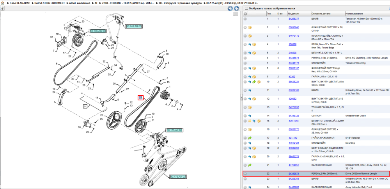Click the blue arrow icon for part 86050279
This screenshot has width=390, height=189.
click(x=250, y=156)
